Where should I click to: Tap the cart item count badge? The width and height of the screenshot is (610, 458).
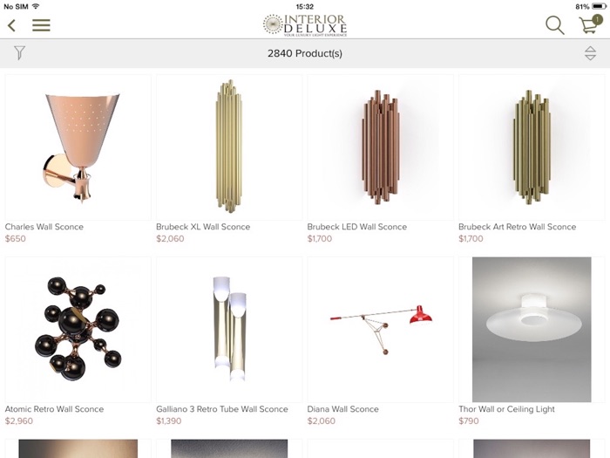pos(597,19)
